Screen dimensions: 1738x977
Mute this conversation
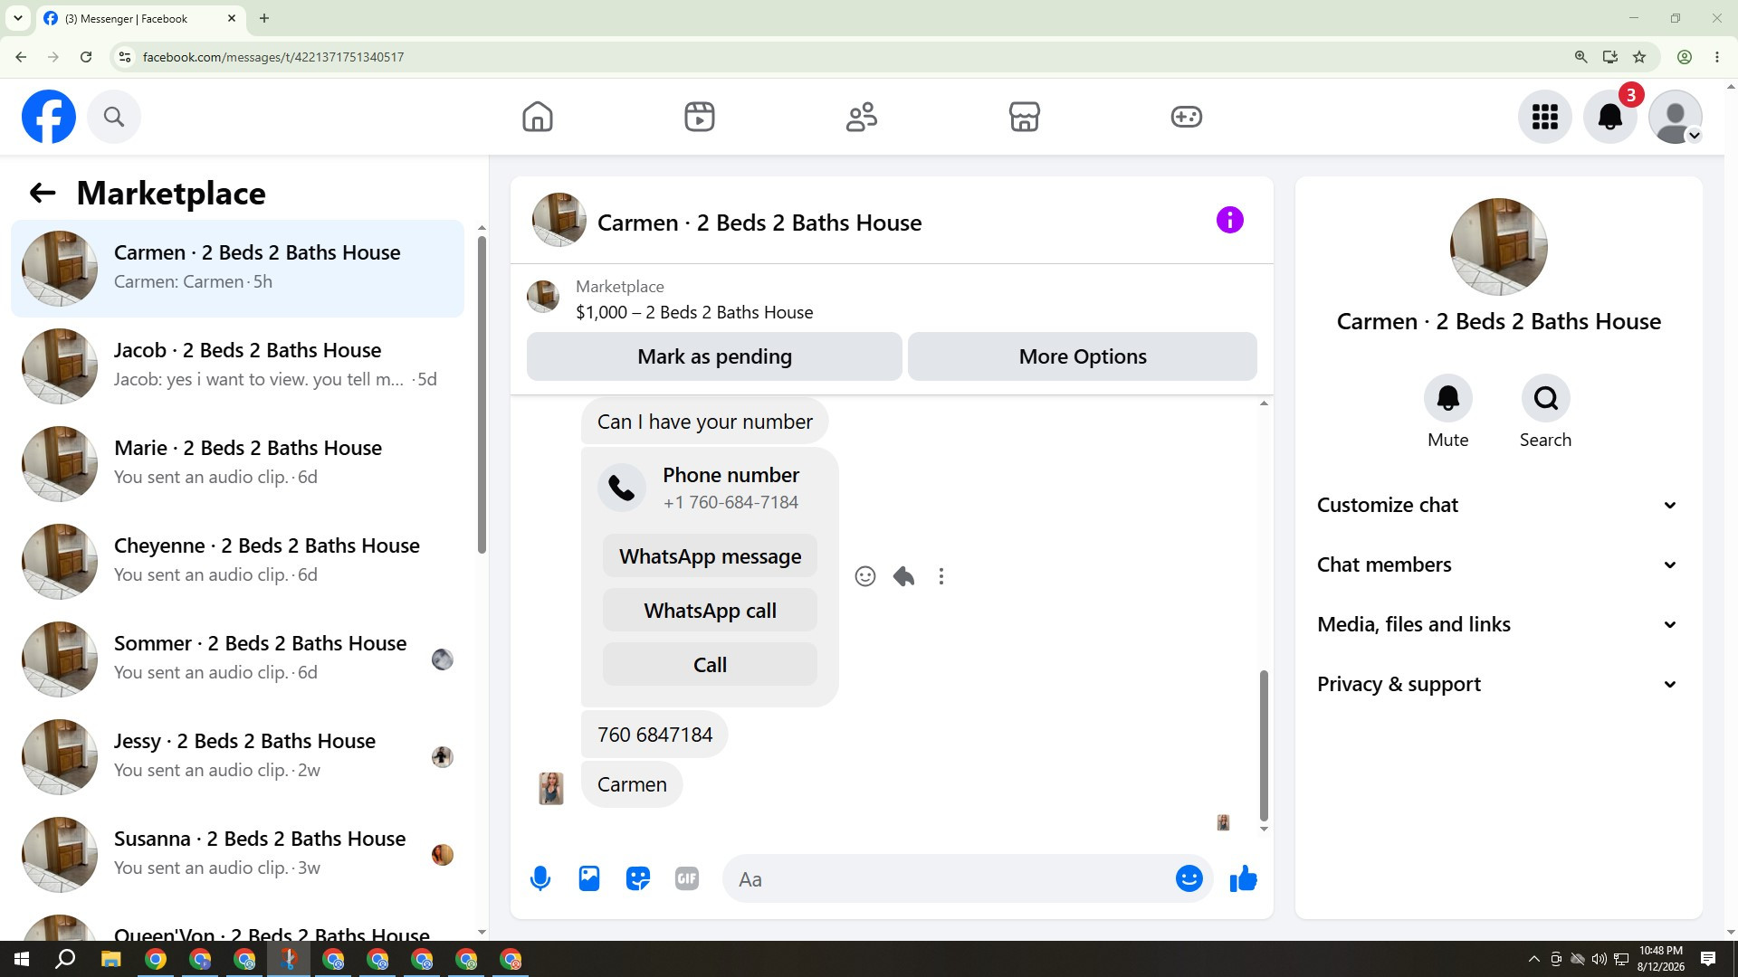[1448, 398]
